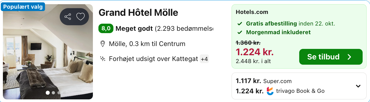Click the Se tilbud button
The width and height of the screenshot is (370, 102).
click(x=331, y=57)
